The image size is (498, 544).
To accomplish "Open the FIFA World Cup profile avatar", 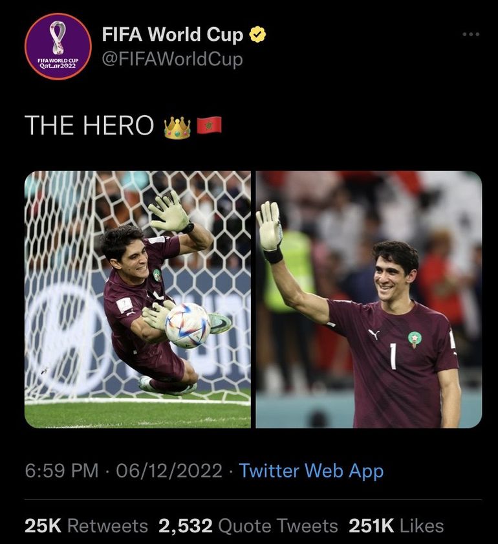I will pyautogui.click(x=58, y=47).
